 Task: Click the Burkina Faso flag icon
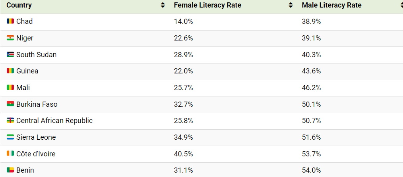click(x=10, y=104)
